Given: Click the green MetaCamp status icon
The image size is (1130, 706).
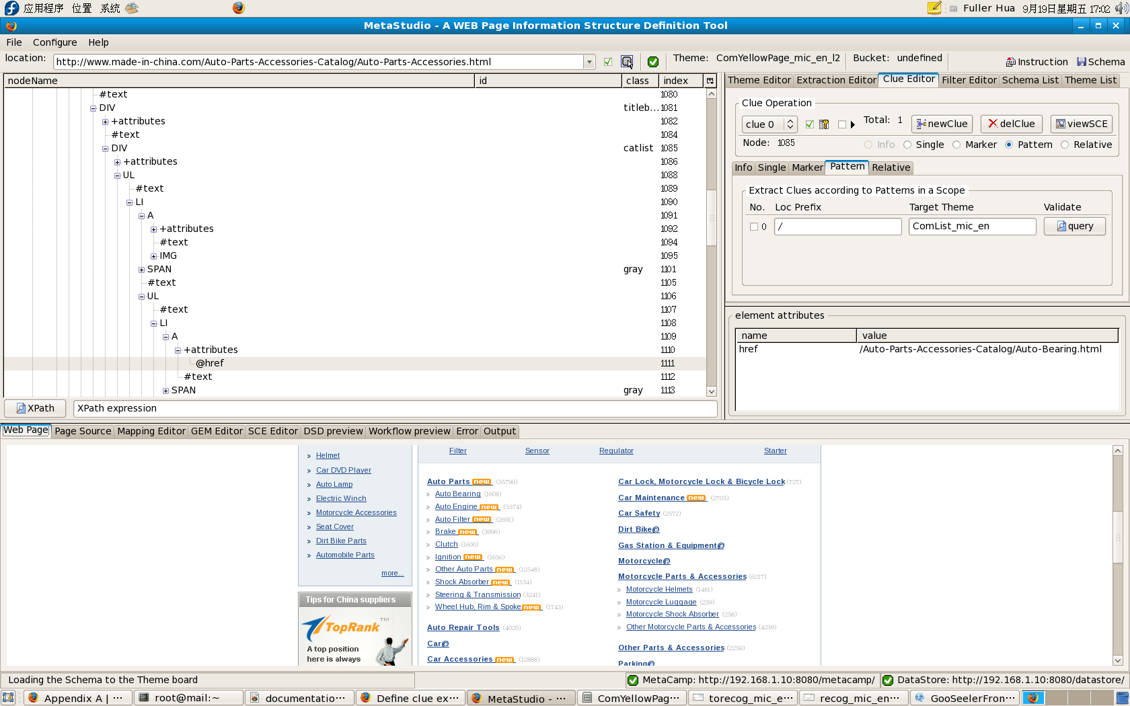Looking at the screenshot, I should pyautogui.click(x=633, y=680).
